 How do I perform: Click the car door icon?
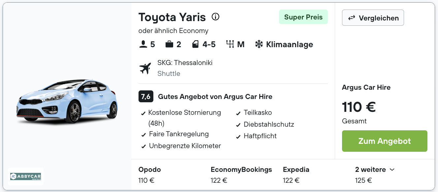[196, 44]
